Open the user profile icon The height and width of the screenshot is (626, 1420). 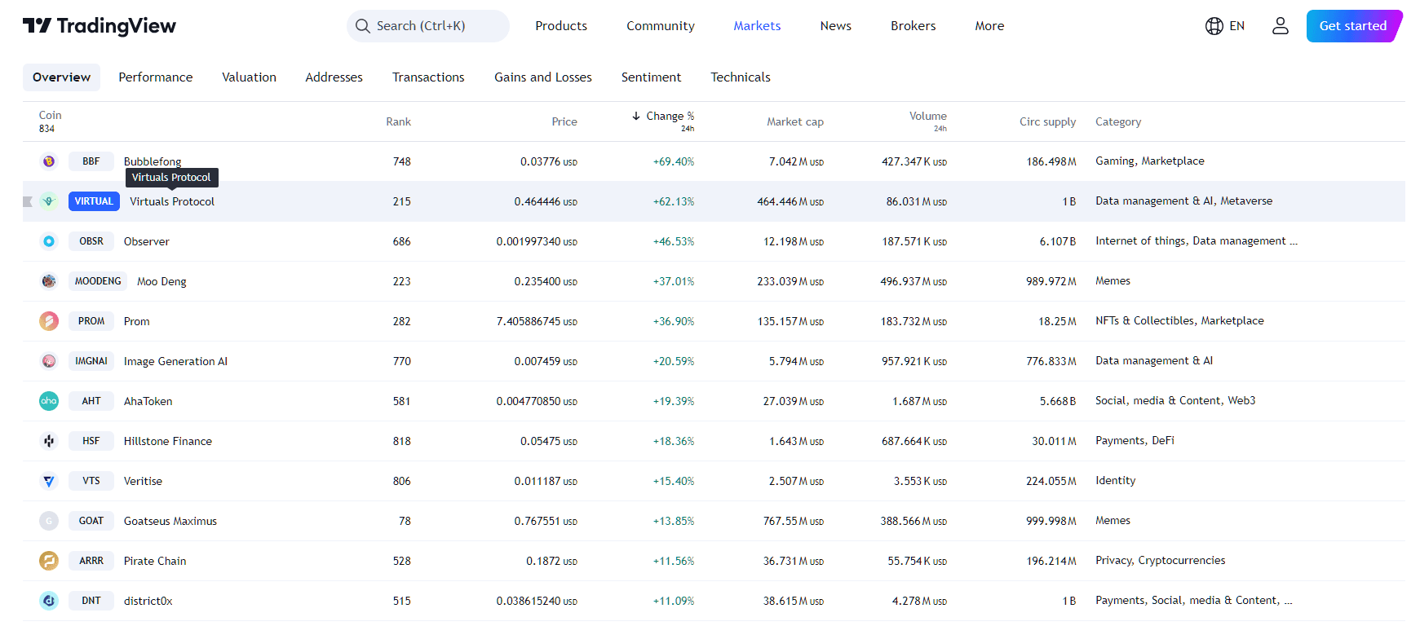(1280, 26)
